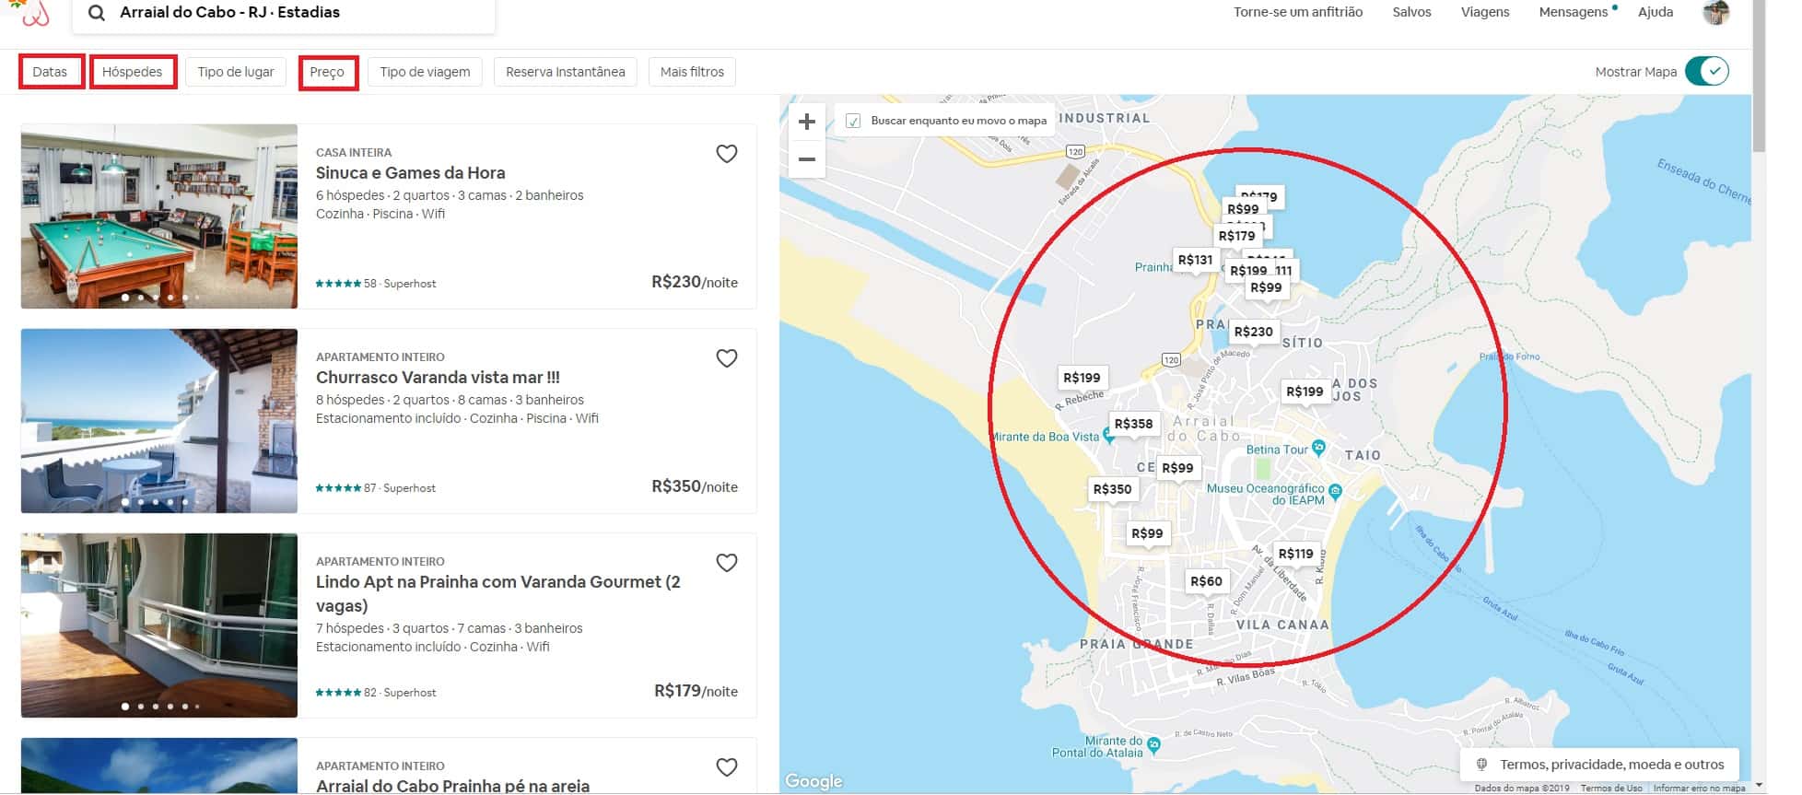
Task: Open Salvos in top navigation
Action: tap(1411, 12)
